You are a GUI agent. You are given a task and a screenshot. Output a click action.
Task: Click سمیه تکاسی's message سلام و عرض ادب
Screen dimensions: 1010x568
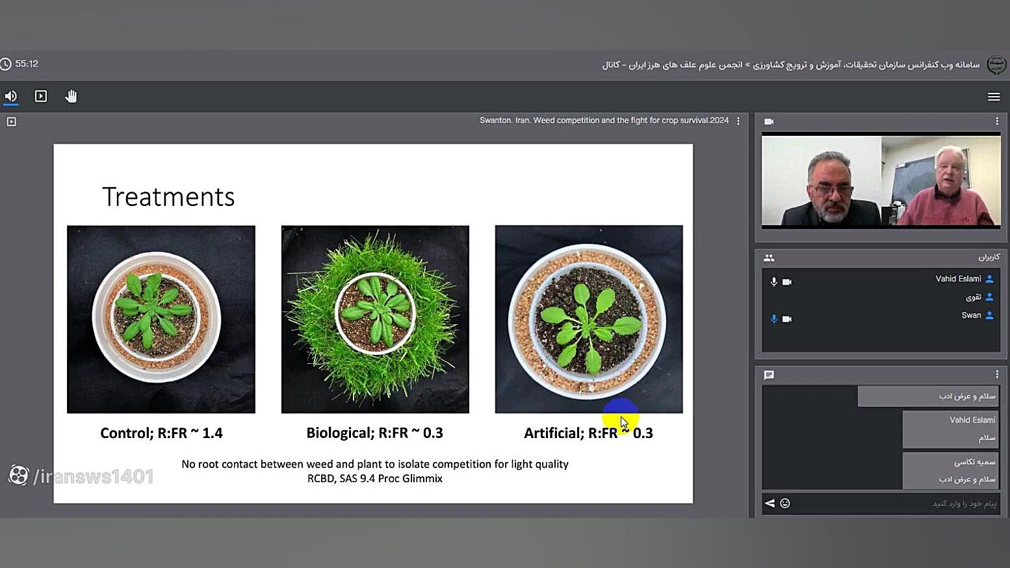point(967,480)
